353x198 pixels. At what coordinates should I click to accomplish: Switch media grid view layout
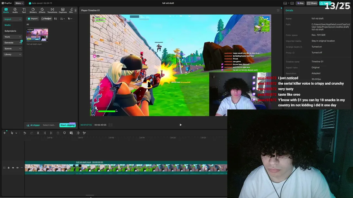[55, 19]
